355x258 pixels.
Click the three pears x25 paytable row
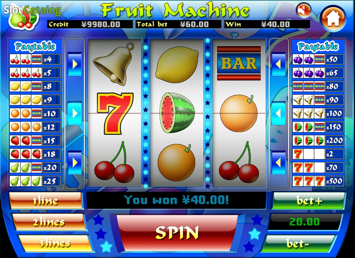pyautogui.click(x=35, y=181)
